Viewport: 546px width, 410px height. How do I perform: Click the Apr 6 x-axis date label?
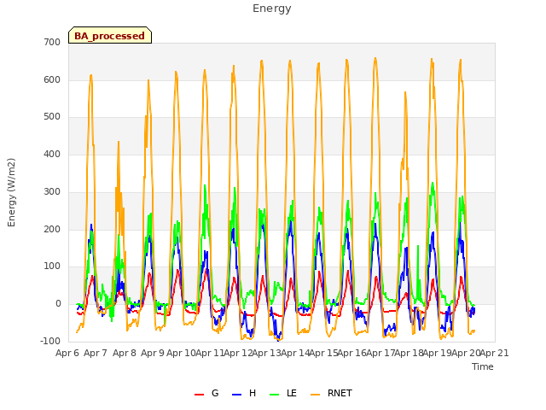click(x=67, y=353)
